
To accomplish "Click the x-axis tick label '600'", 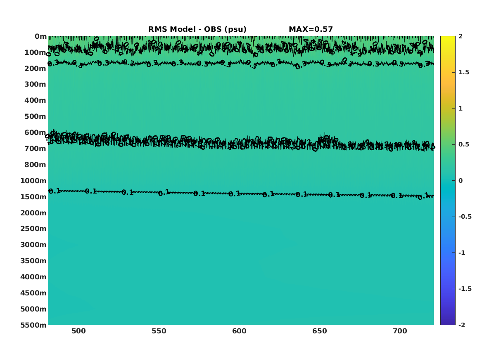I will [x=239, y=331].
